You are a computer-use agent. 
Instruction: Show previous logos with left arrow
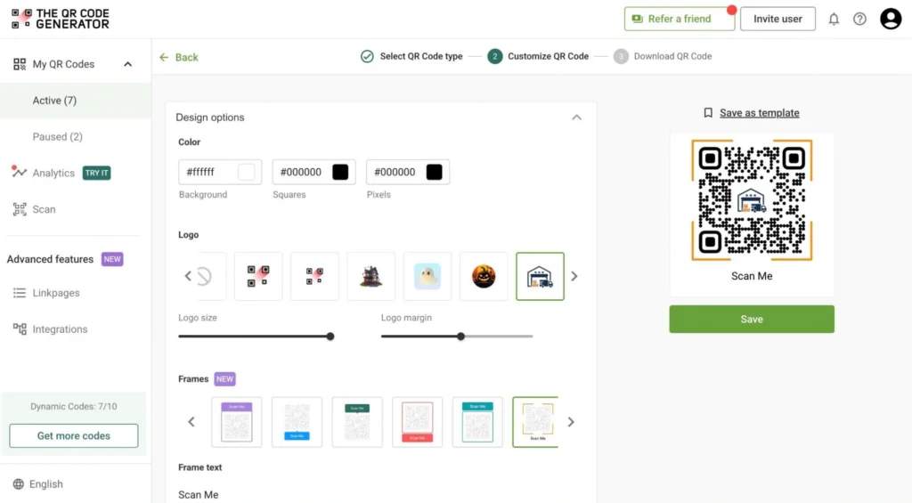tap(188, 276)
